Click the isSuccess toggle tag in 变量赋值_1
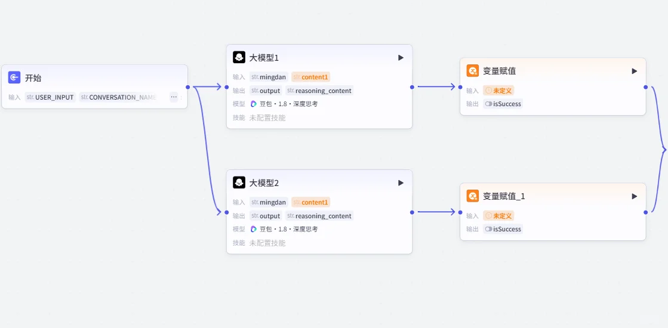 (x=503, y=229)
